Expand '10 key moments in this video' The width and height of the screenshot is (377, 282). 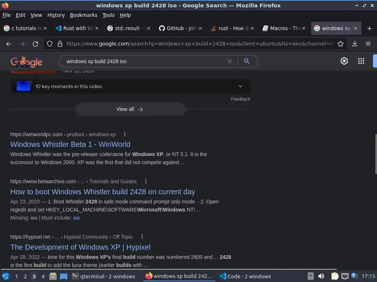[x=240, y=86]
